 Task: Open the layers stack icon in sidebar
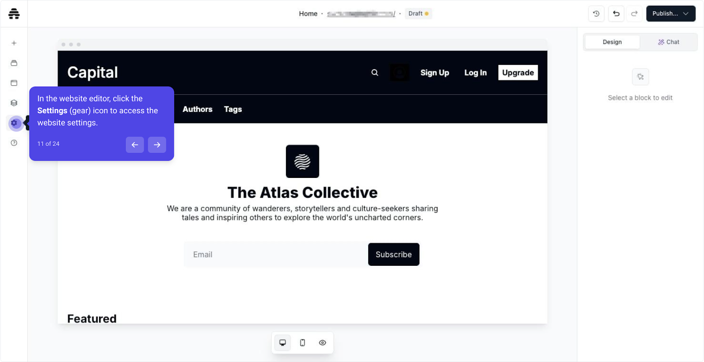[14, 103]
